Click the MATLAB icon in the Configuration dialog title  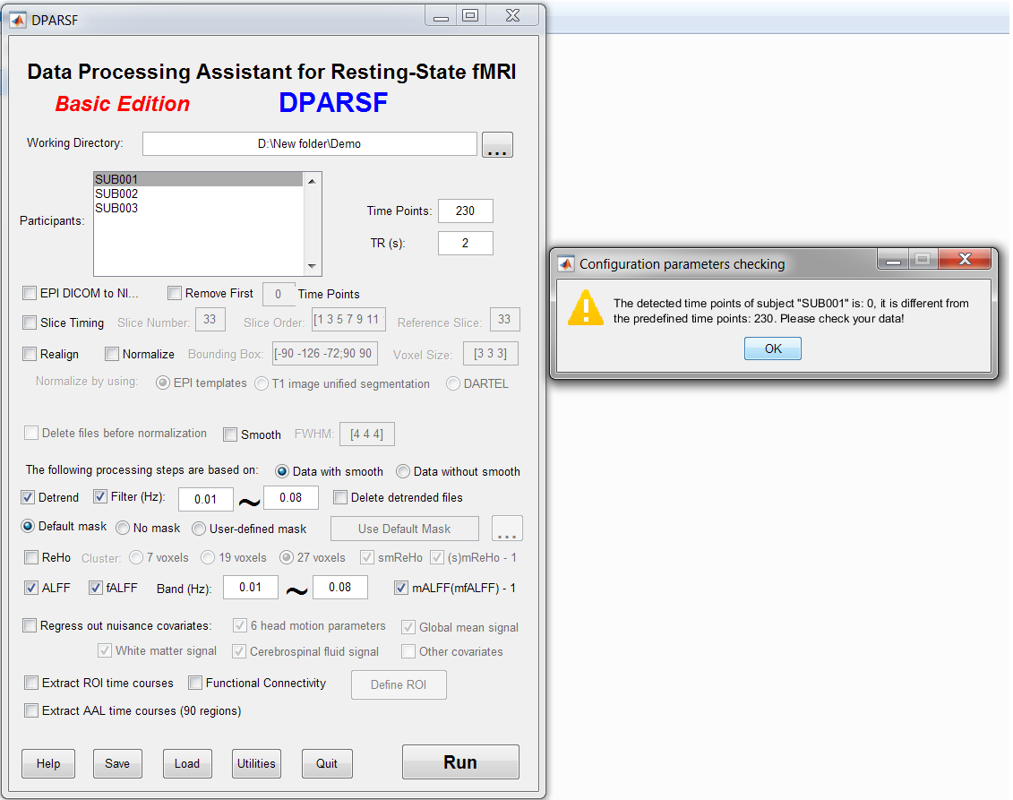coord(566,263)
